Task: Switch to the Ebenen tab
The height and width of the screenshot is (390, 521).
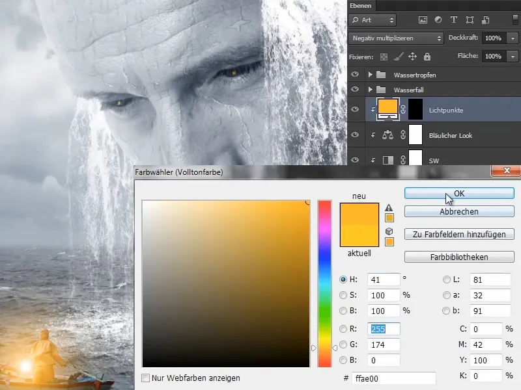Action: (x=361, y=6)
